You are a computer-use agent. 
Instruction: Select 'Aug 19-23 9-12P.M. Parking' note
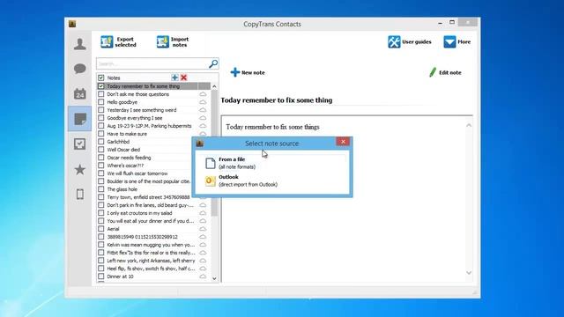point(149,126)
